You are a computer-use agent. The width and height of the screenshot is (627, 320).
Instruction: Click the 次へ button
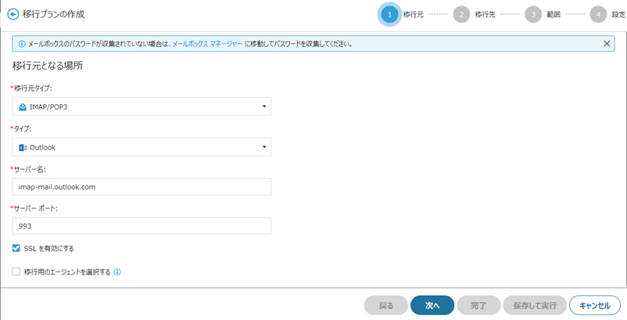pos(432,306)
